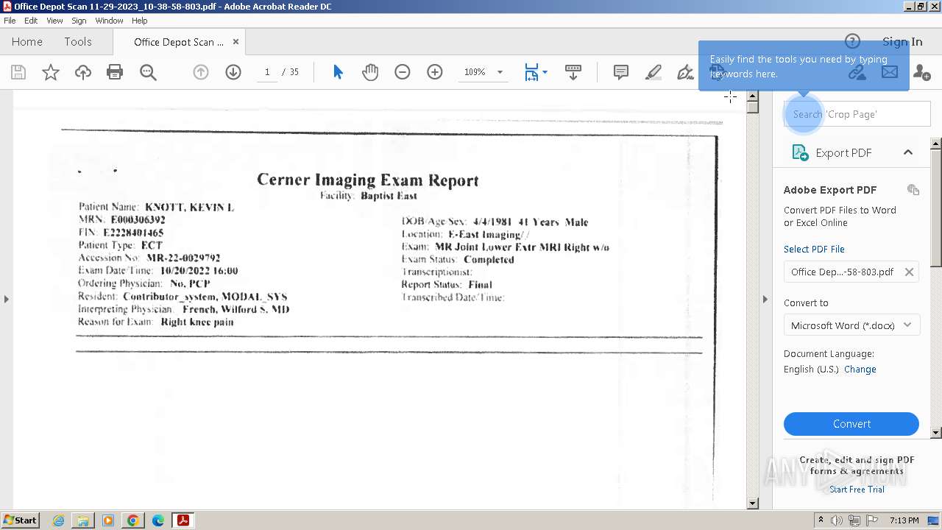Click Export PDF panel icon
The image size is (942, 530).
point(800,152)
